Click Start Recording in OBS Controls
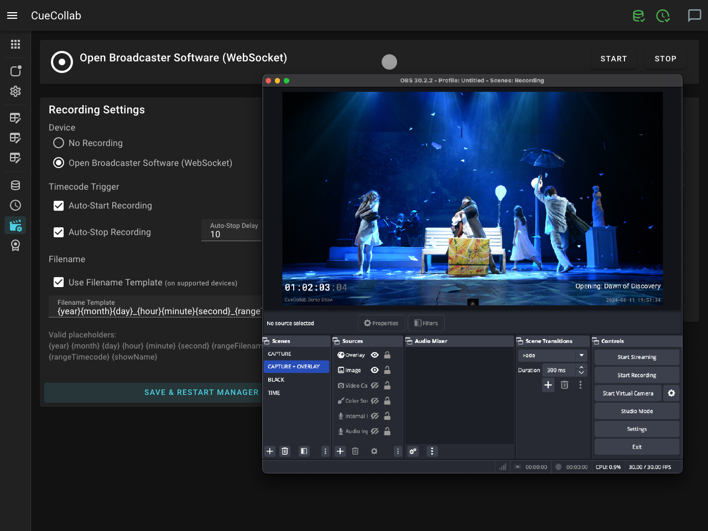 [637, 375]
